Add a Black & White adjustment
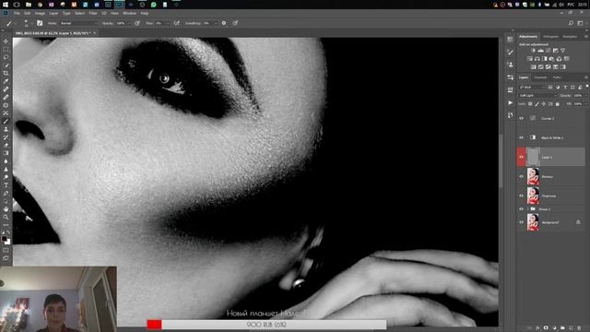 click(x=545, y=59)
